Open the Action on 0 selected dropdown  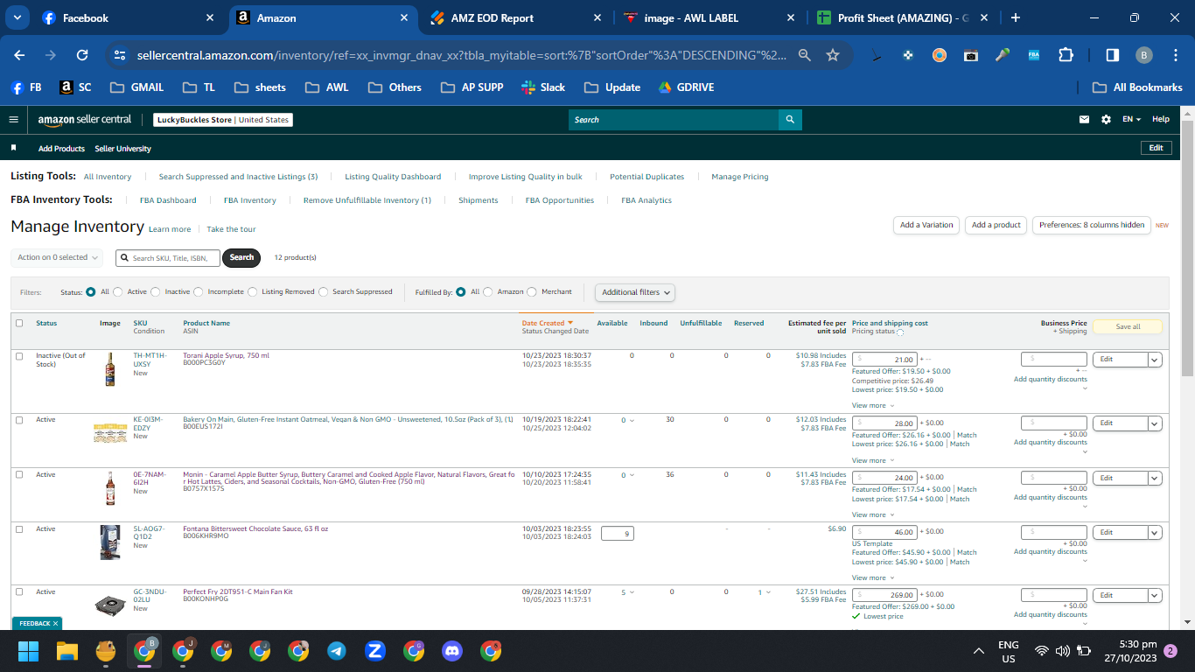57,257
